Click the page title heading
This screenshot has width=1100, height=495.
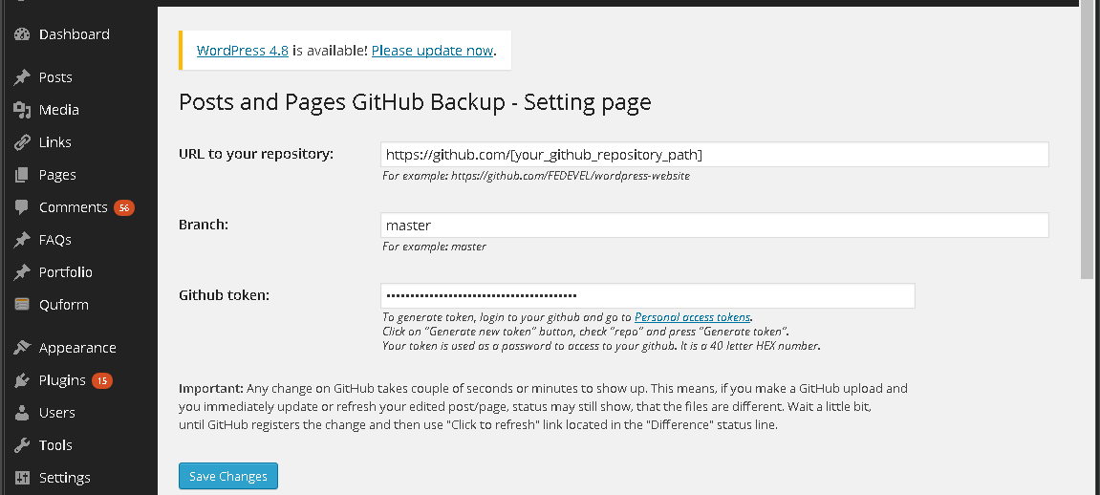click(x=416, y=102)
